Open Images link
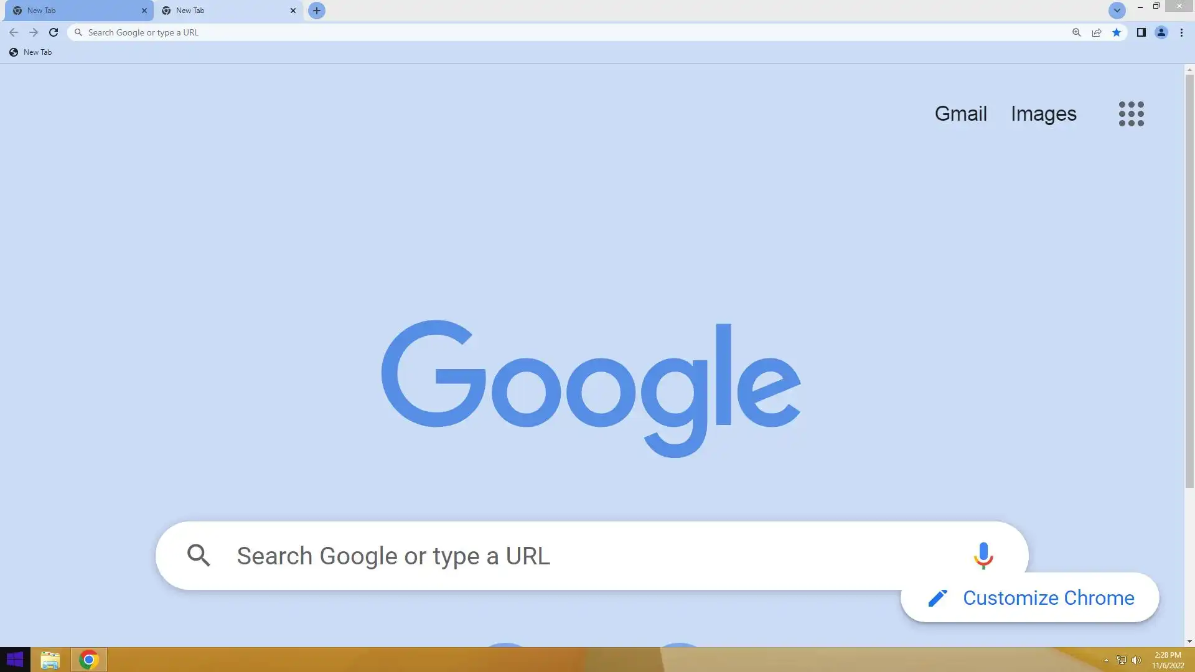The height and width of the screenshot is (672, 1195). 1043,114
